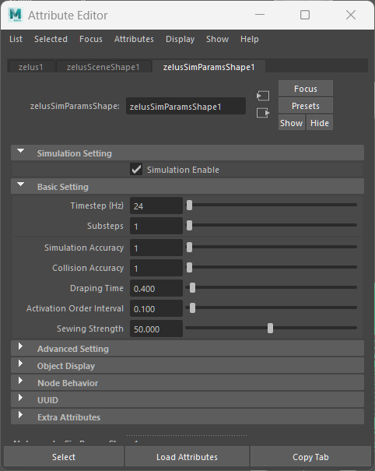Click the Copy Tab button
375x471 pixels.
[x=310, y=457]
